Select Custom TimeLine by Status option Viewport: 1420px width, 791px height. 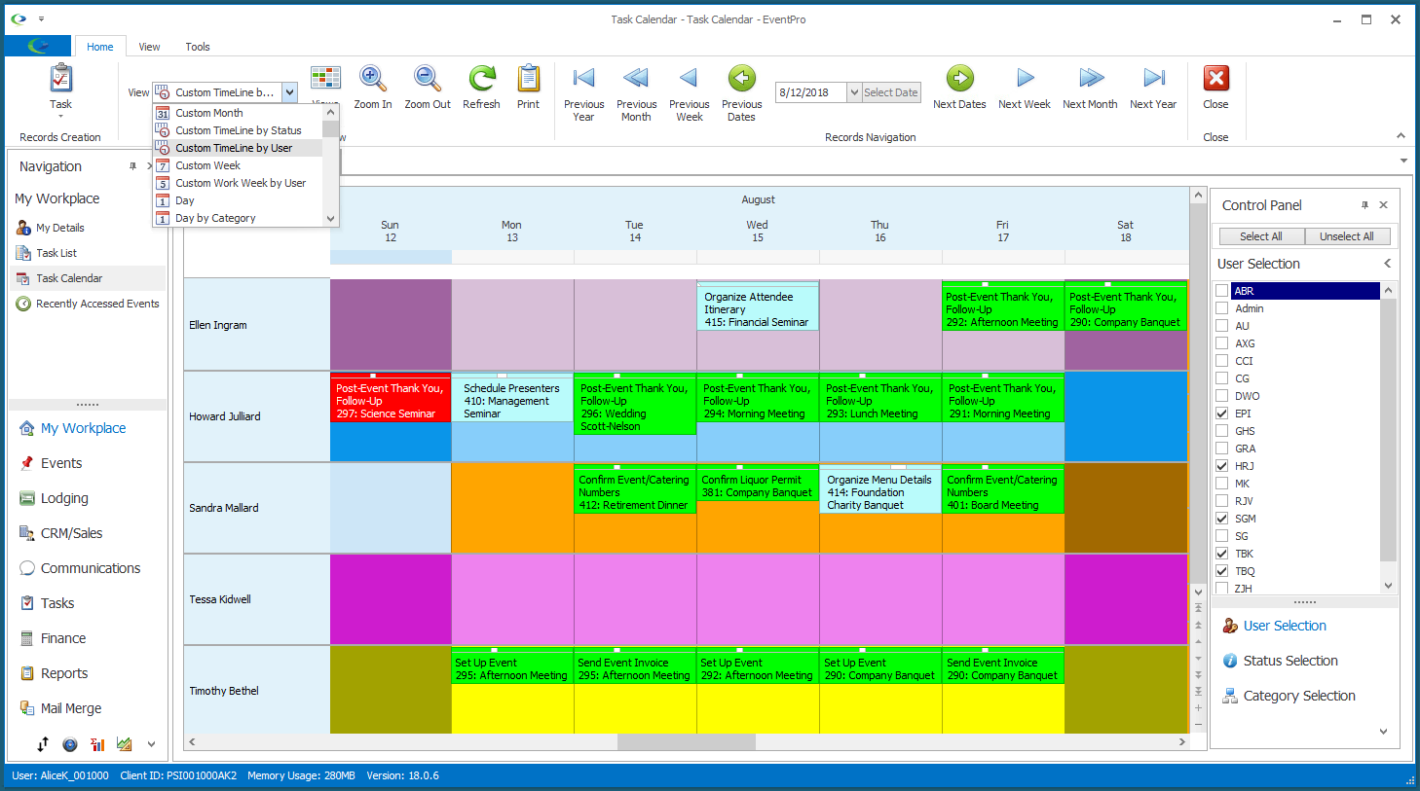tap(240, 130)
